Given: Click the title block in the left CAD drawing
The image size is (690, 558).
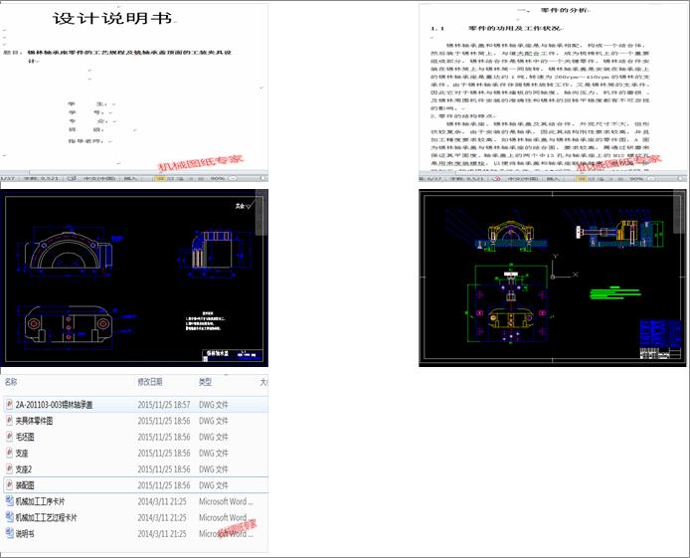Looking at the screenshot, I should (233, 355).
